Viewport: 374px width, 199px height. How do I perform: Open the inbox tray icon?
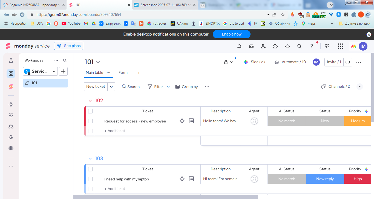coord(251,46)
